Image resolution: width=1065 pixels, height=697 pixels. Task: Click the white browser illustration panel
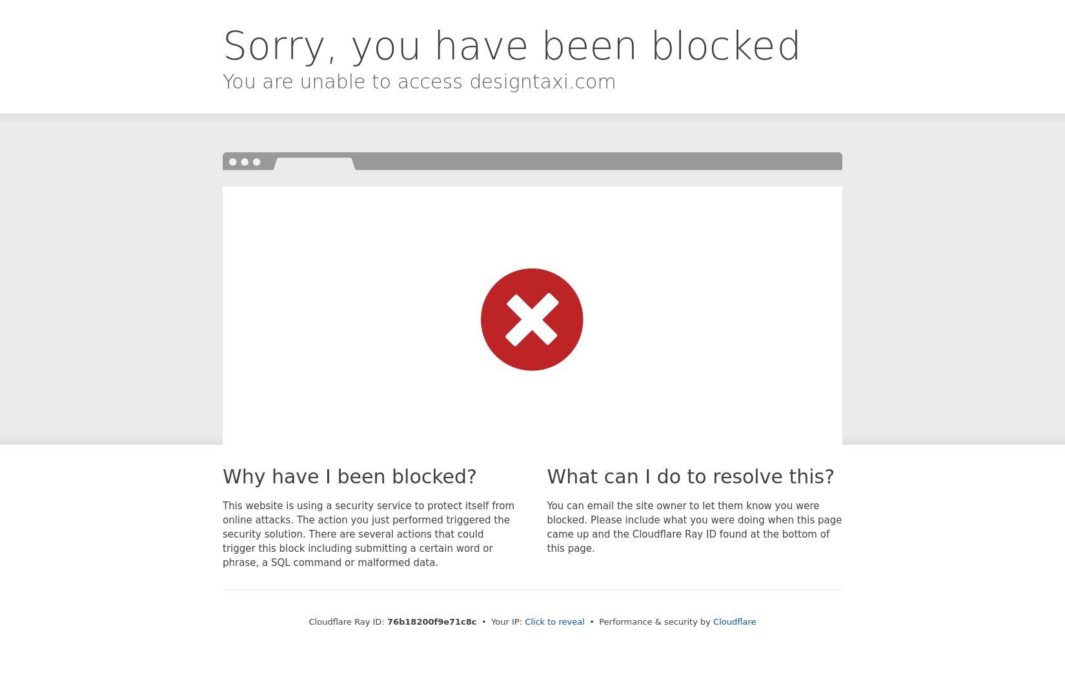tap(532, 316)
